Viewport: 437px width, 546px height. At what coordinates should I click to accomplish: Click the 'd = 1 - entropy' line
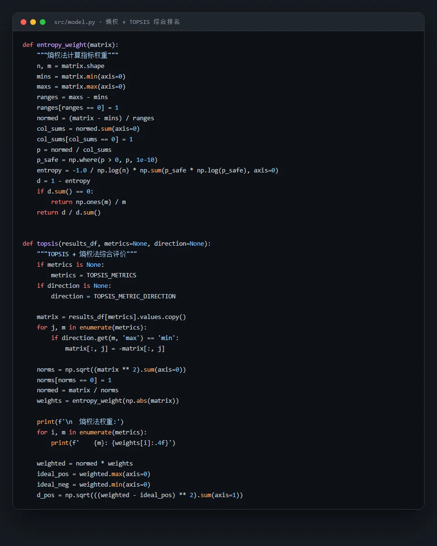63,181
